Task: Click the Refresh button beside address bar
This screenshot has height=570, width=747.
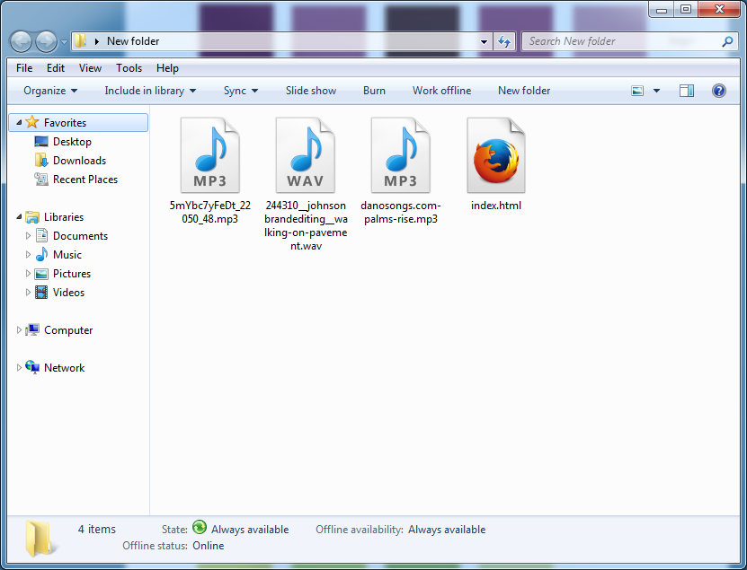Action: coord(504,42)
